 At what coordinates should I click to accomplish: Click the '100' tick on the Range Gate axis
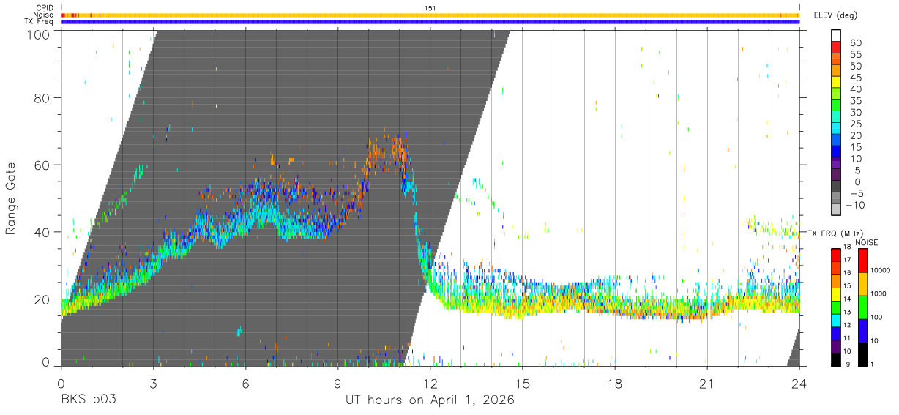(x=39, y=34)
